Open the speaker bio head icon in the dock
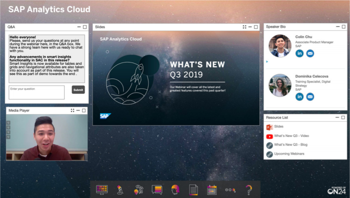 tap(175, 190)
